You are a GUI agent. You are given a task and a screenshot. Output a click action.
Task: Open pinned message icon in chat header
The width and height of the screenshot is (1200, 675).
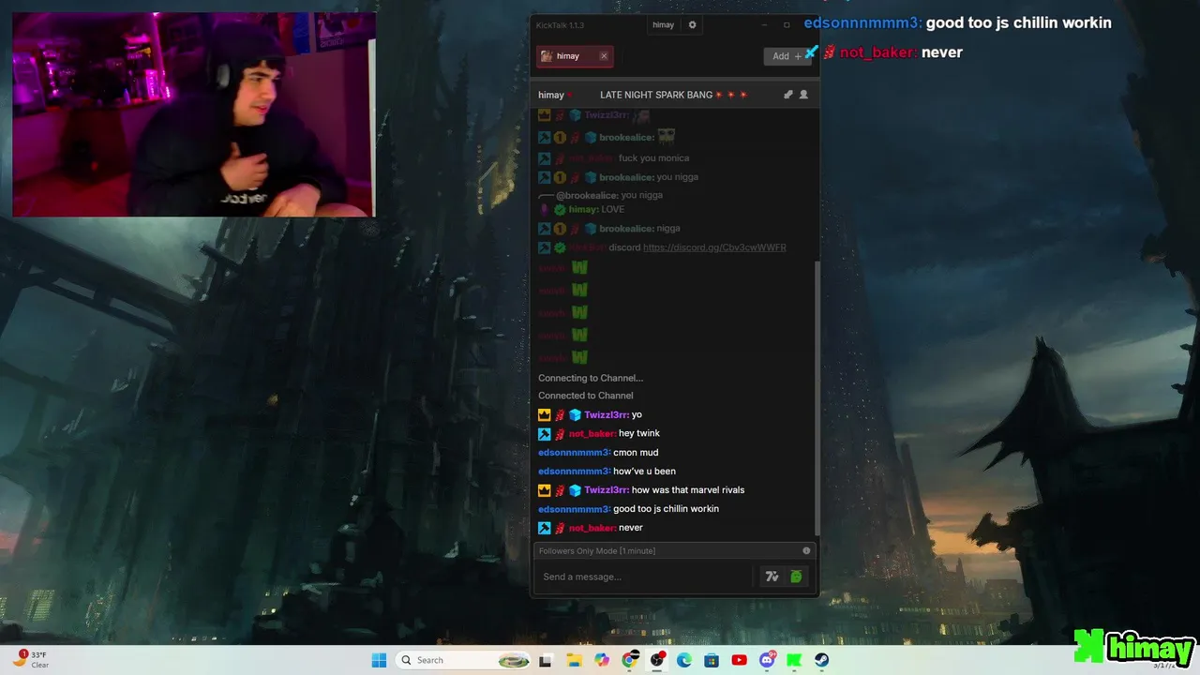pos(788,95)
